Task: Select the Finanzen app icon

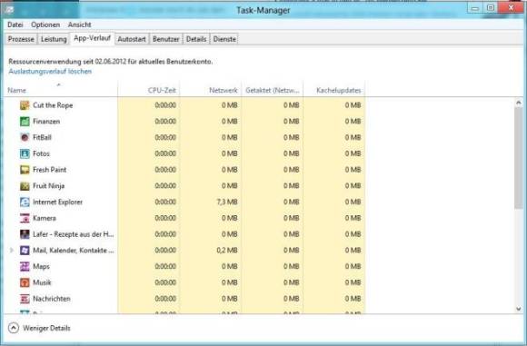Action: coord(25,122)
